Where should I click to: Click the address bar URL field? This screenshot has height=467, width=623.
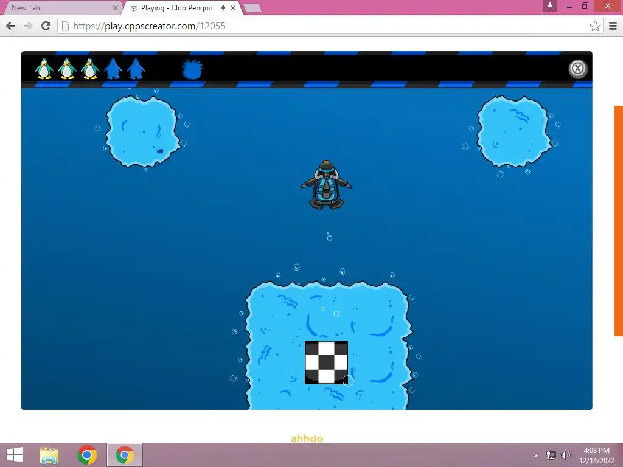click(330, 26)
